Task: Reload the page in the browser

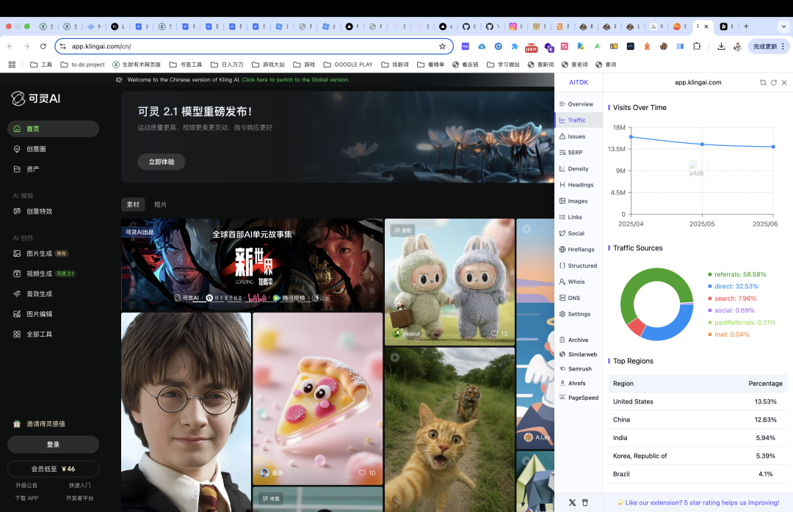Action: [43, 46]
